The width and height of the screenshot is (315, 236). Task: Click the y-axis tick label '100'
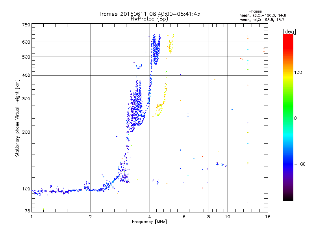coord(26,189)
